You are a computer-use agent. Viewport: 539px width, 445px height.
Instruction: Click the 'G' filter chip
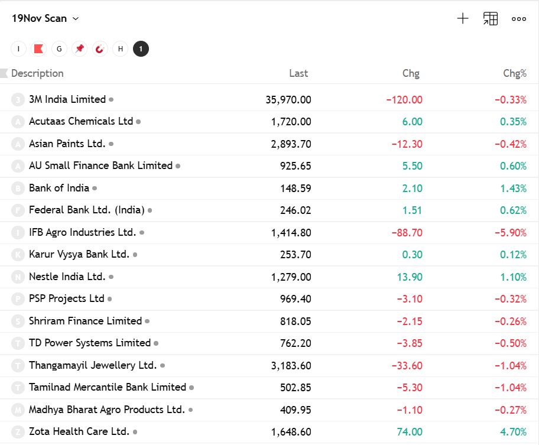(x=59, y=48)
